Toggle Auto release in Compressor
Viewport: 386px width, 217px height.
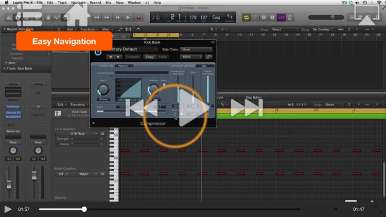[164, 85]
